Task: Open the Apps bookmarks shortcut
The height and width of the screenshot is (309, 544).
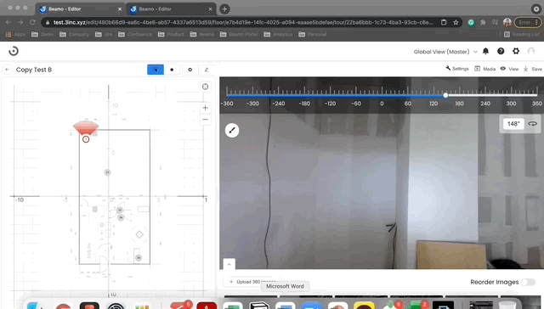Action: (16, 34)
